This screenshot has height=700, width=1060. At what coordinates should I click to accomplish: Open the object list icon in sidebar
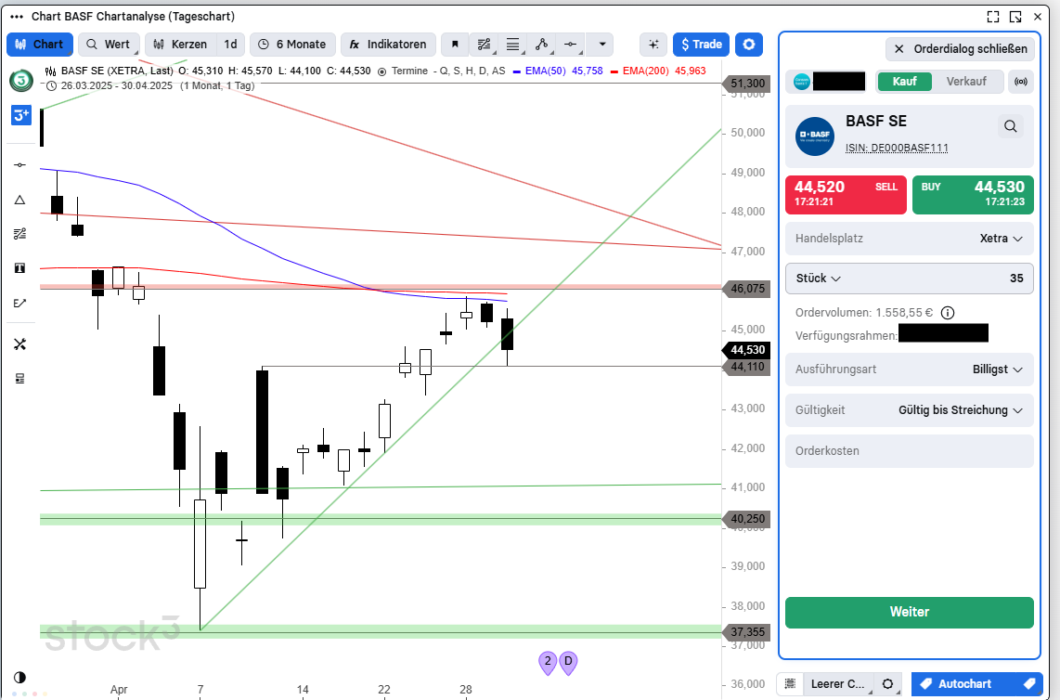(19, 379)
